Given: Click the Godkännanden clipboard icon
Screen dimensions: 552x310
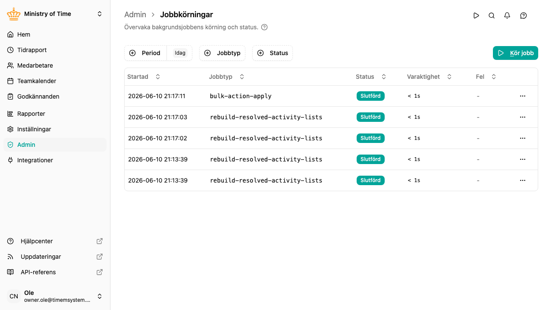Looking at the screenshot, I should [x=10, y=96].
